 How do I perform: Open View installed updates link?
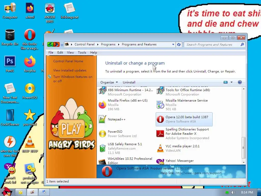(x=70, y=70)
